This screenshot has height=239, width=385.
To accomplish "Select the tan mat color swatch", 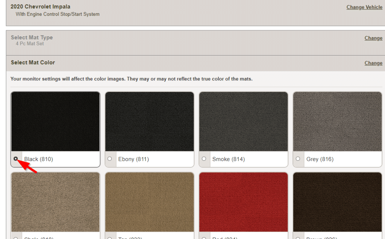I will (150, 202).
